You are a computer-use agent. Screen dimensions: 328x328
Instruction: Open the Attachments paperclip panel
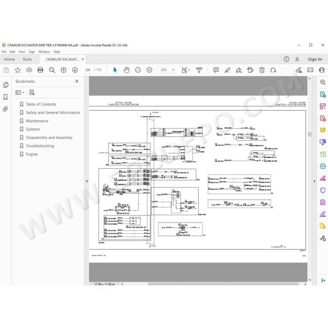[6, 109]
